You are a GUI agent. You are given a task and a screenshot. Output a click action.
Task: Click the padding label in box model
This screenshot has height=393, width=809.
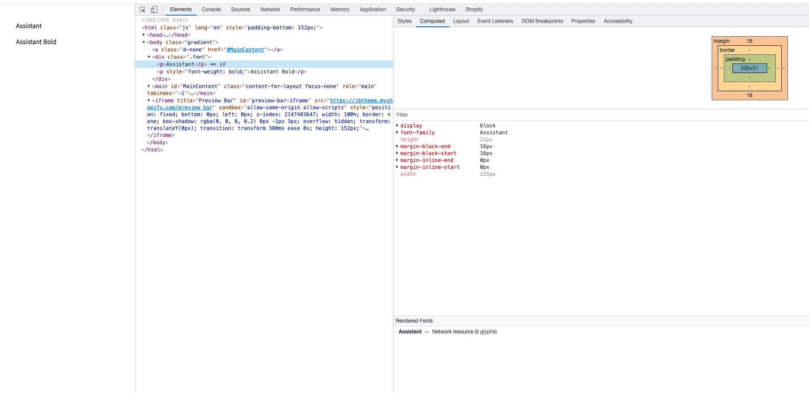click(x=735, y=59)
